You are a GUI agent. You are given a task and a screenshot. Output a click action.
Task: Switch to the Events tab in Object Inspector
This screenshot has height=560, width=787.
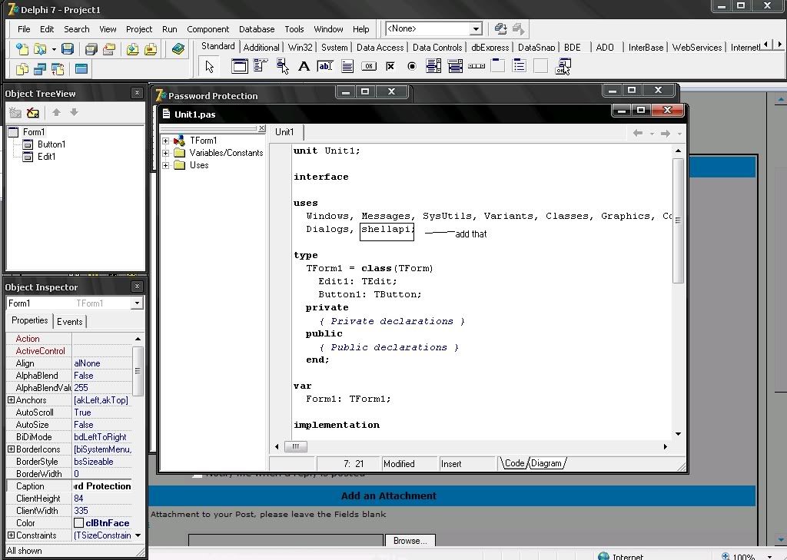tap(70, 322)
